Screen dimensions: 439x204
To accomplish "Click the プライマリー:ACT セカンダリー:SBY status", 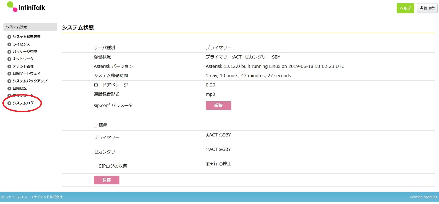I will click(243, 57).
